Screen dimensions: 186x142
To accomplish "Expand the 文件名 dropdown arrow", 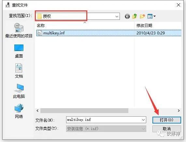I will click(x=143, y=120).
